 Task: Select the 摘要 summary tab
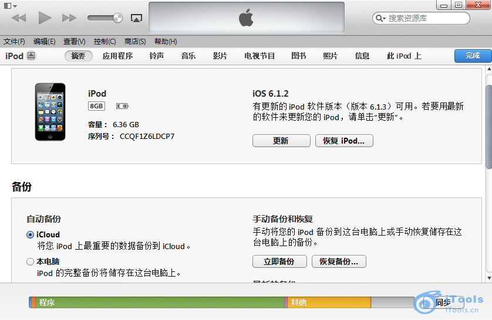tap(79, 56)
